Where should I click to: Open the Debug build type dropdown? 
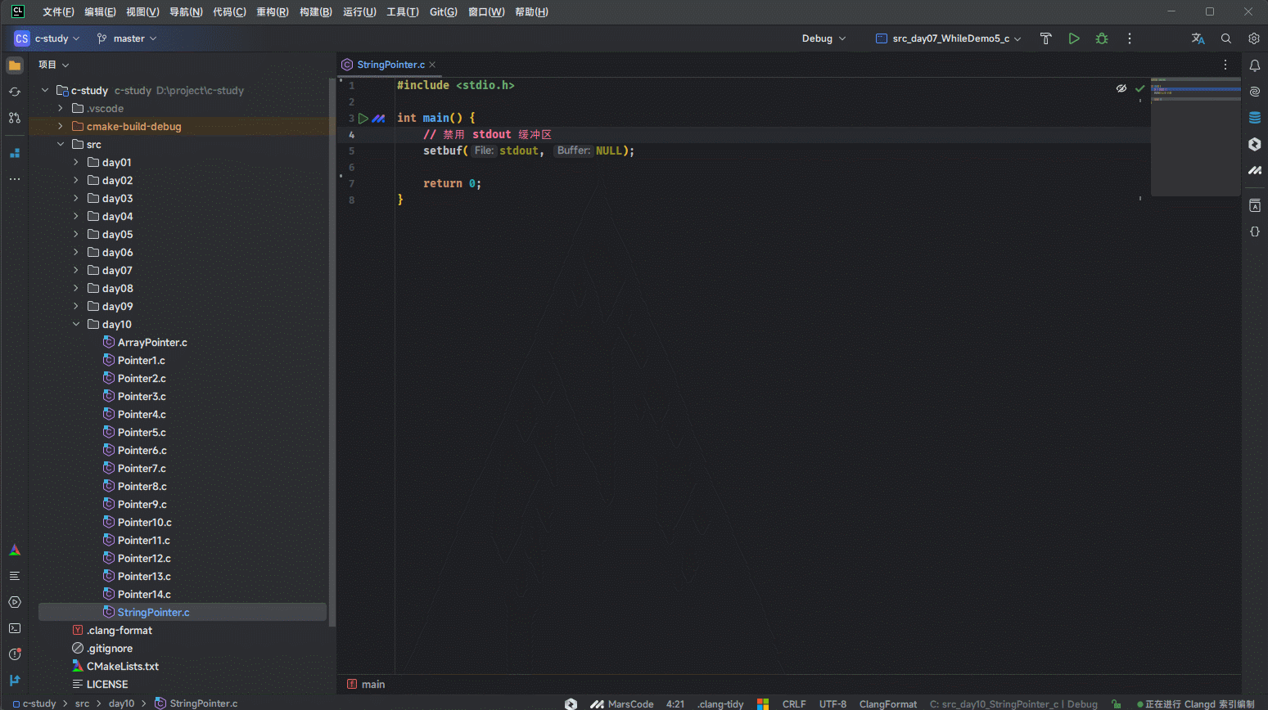pyautogui.click(x=823, y=38)
